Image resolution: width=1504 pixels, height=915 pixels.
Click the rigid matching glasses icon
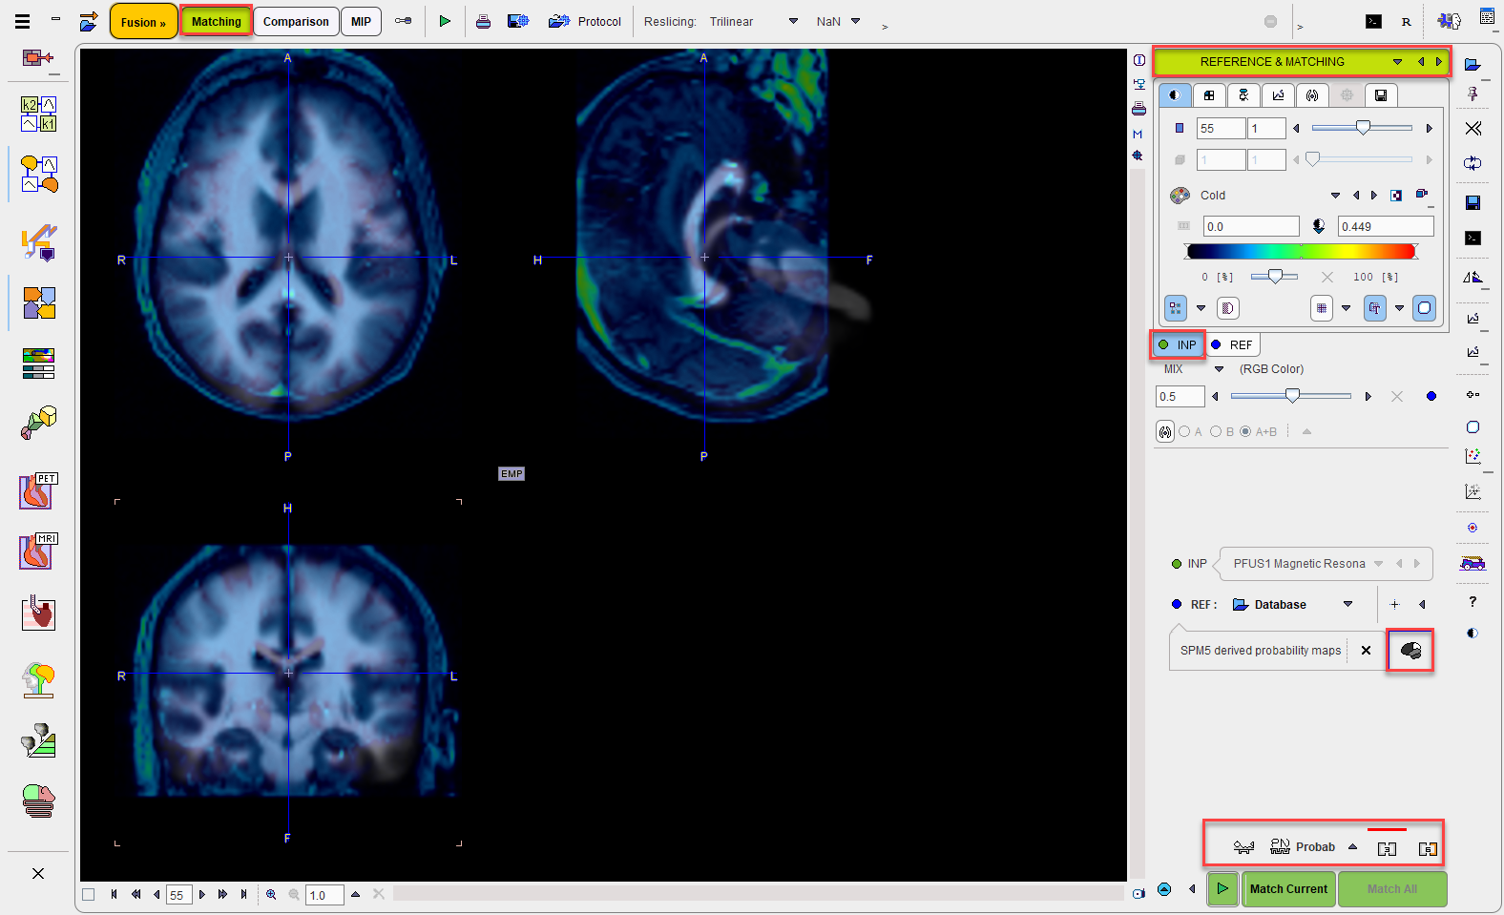(x=1243, y=847)
